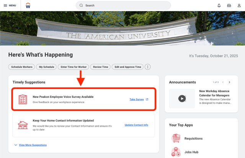Open the Requisitions app label
Image resolution: width=245 pixels, height=158 pixels.
pyautogui.click(x=193, y=139)
